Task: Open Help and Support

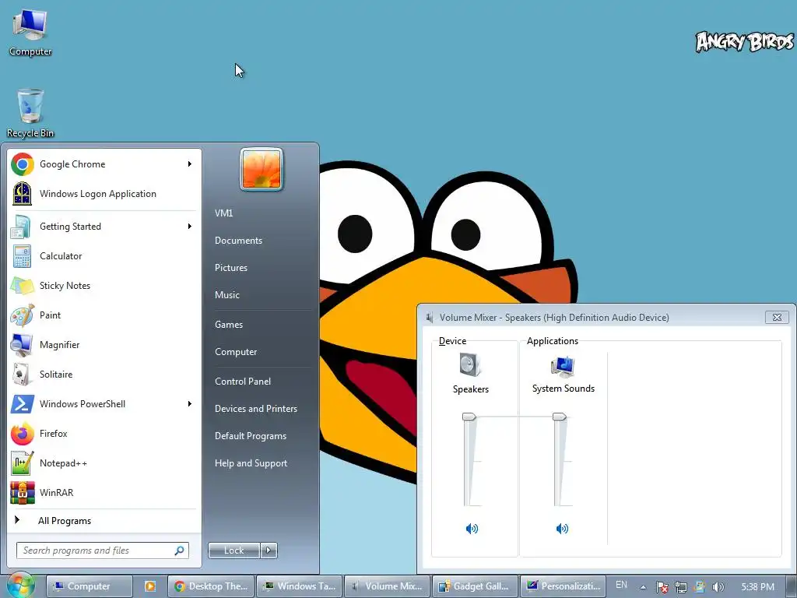Action: pyautogui.click(x=251, y=463)
